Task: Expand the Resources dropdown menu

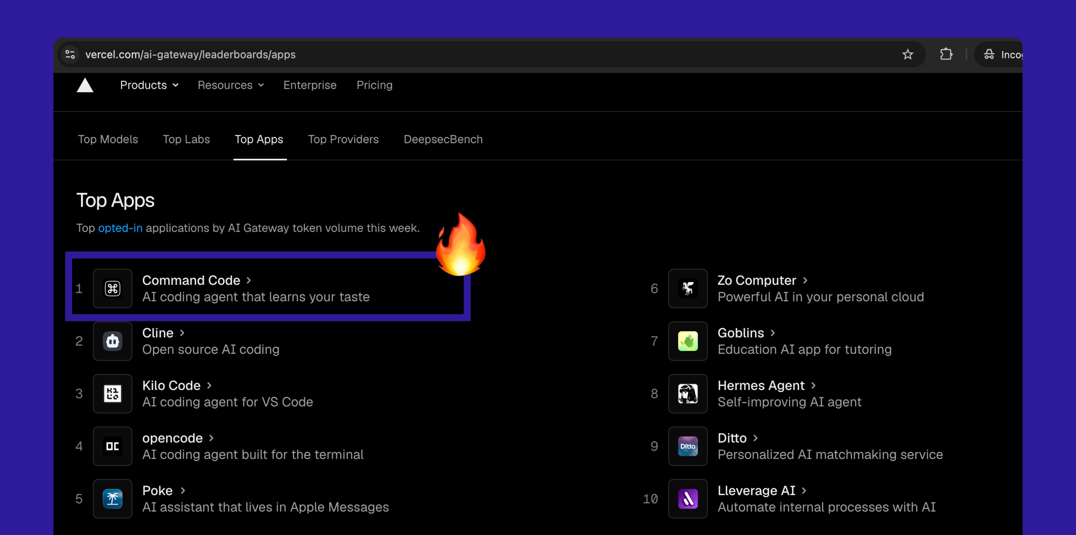Action: (231, 85)
